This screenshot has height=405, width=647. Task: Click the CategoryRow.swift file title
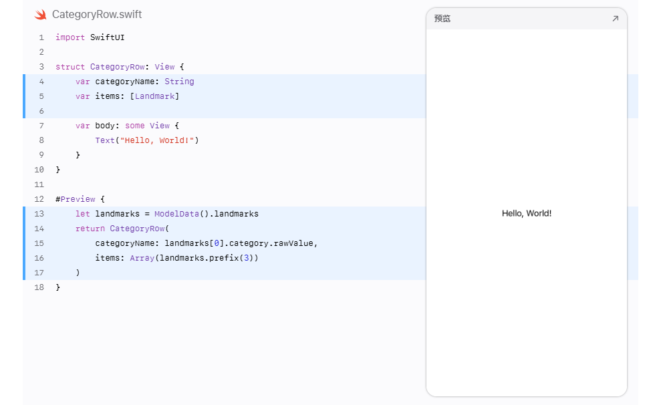97,15
